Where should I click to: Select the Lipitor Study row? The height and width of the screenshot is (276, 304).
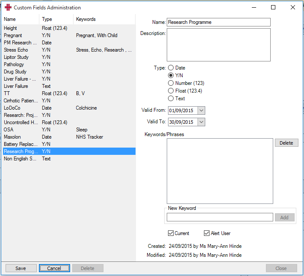coord(69,57)
